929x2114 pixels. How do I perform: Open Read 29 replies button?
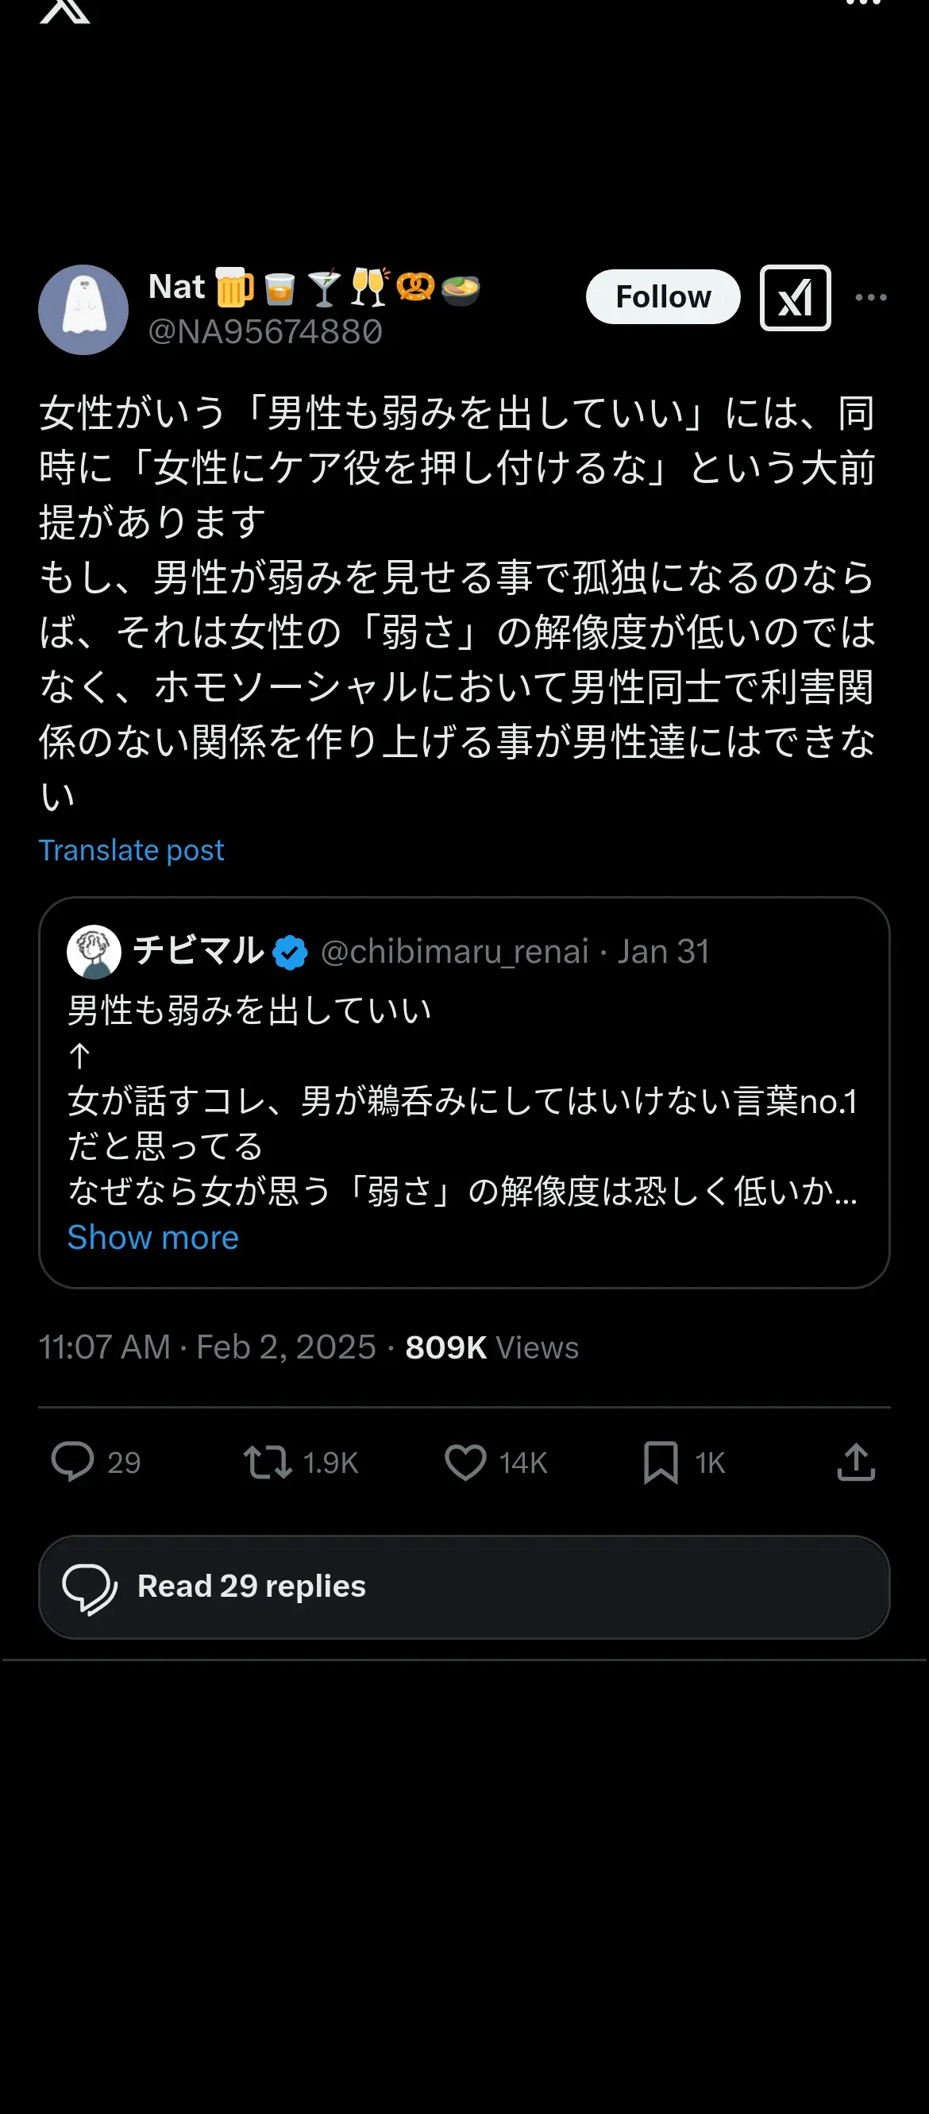pos(464,1586)
